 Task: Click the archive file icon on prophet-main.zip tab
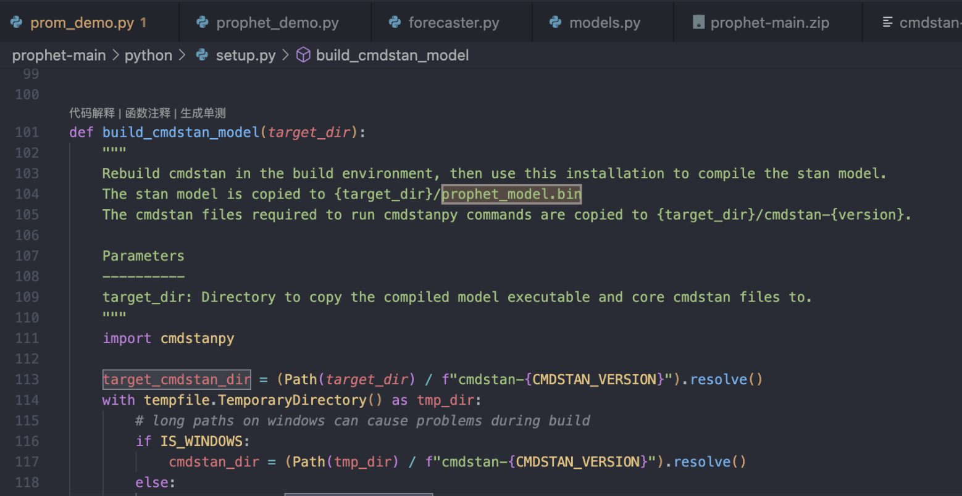coord(698,23)
